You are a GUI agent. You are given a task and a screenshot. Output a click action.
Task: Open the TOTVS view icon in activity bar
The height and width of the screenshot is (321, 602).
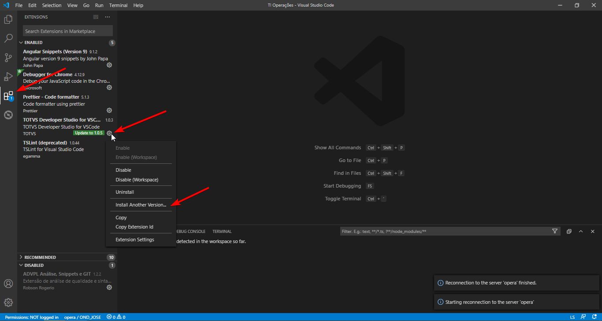(x=8, y=115)
